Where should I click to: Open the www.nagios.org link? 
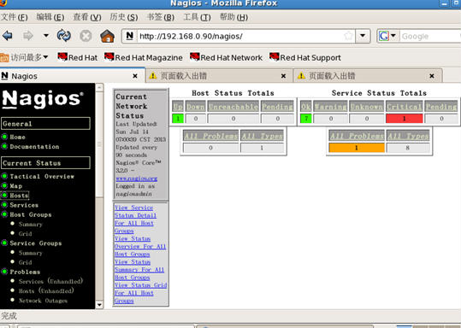[137, 179]
